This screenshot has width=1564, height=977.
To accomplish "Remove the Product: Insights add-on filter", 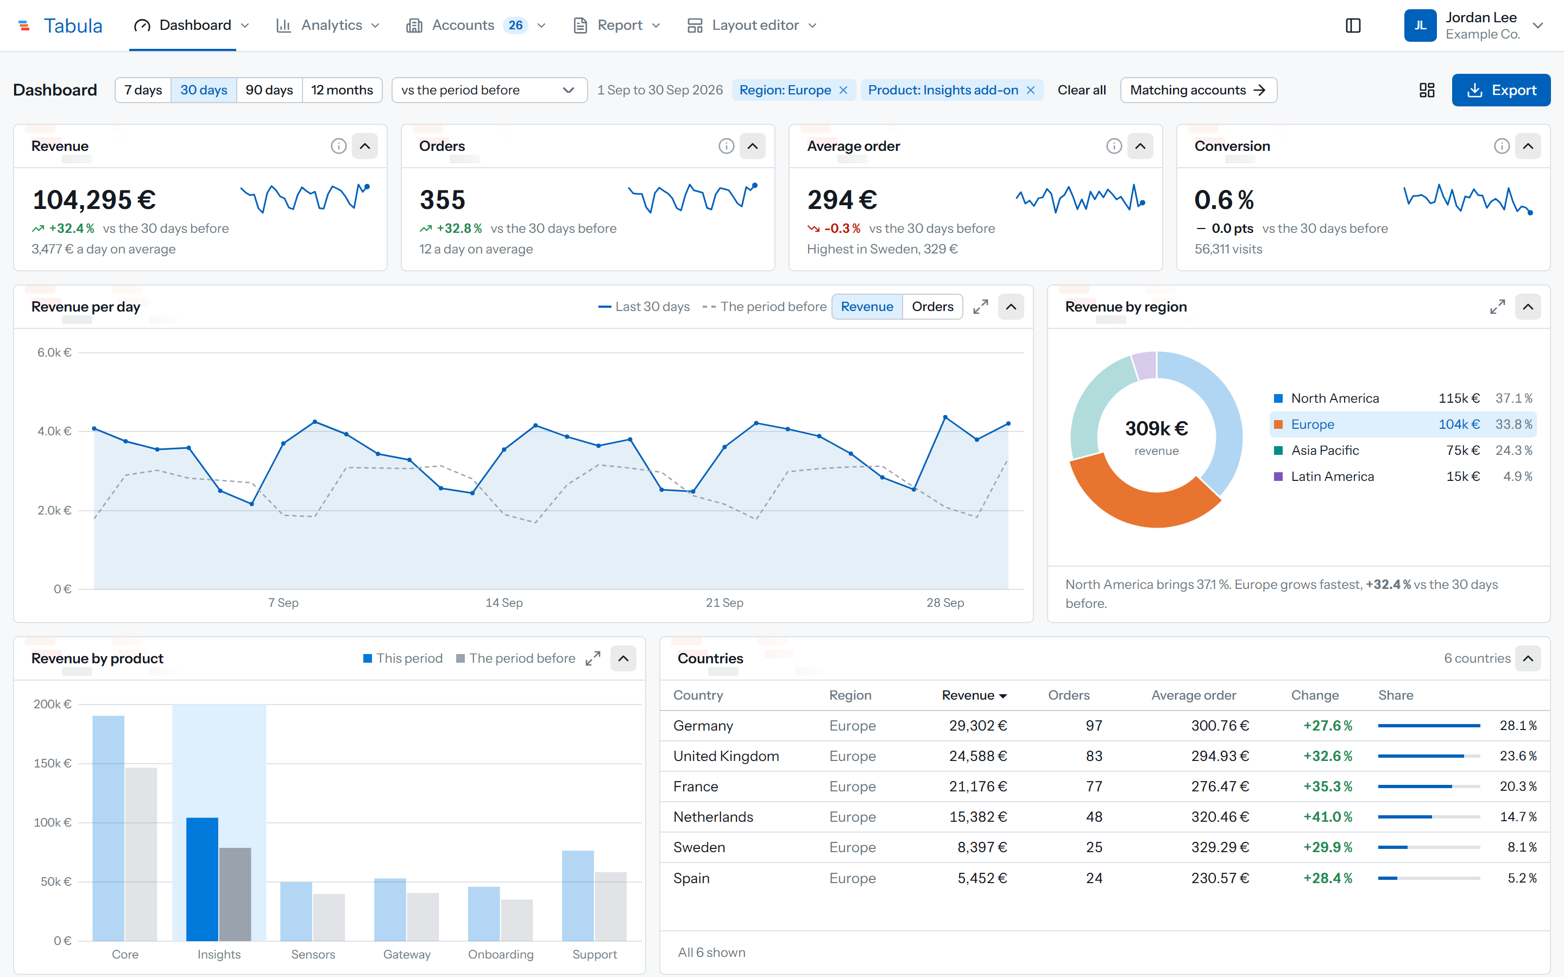I will [1031, 90].
